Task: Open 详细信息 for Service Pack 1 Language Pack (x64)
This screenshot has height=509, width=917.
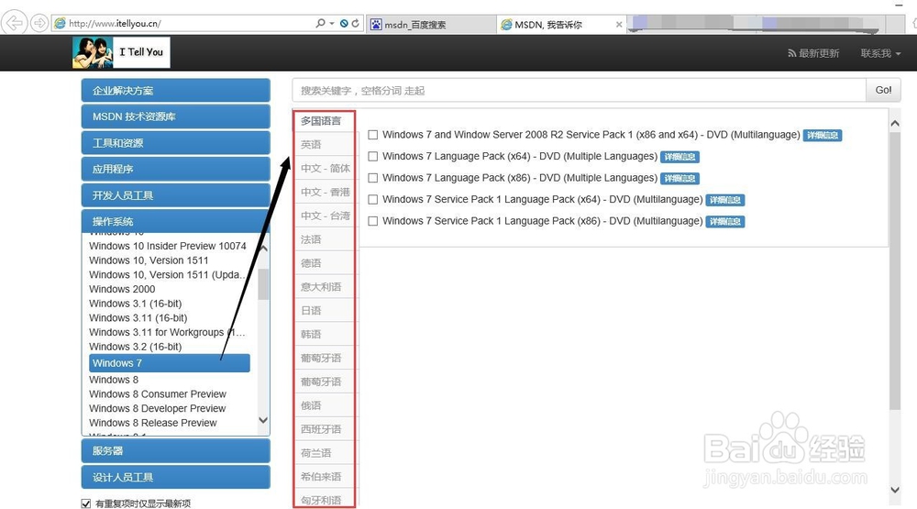Action: (x=724, y=200)
